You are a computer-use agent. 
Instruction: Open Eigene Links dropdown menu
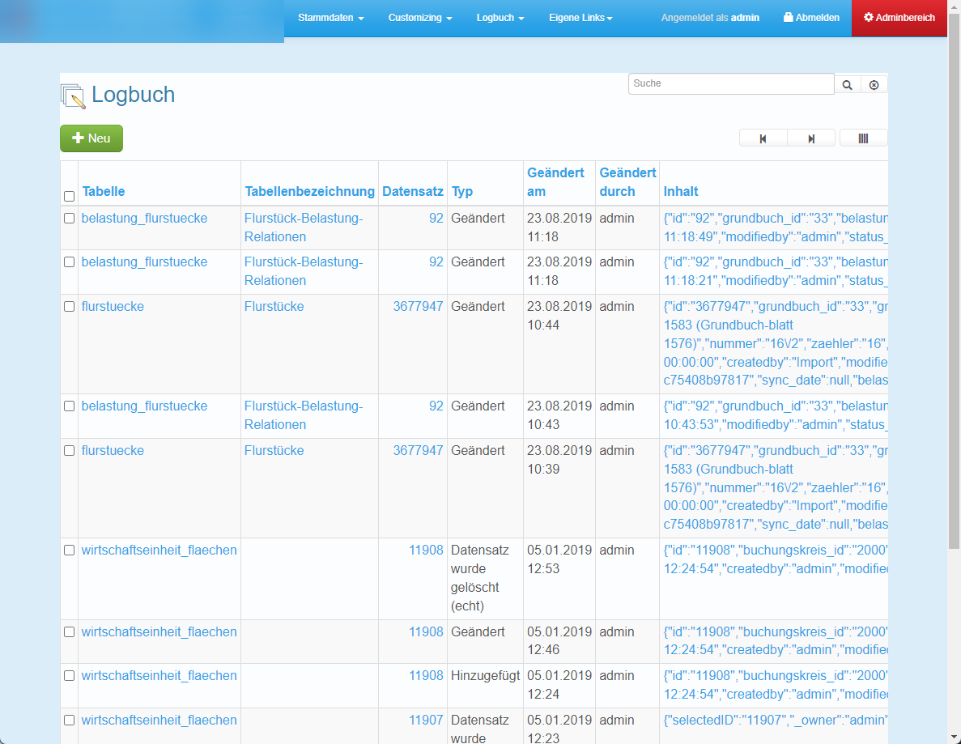coord(580,18)
